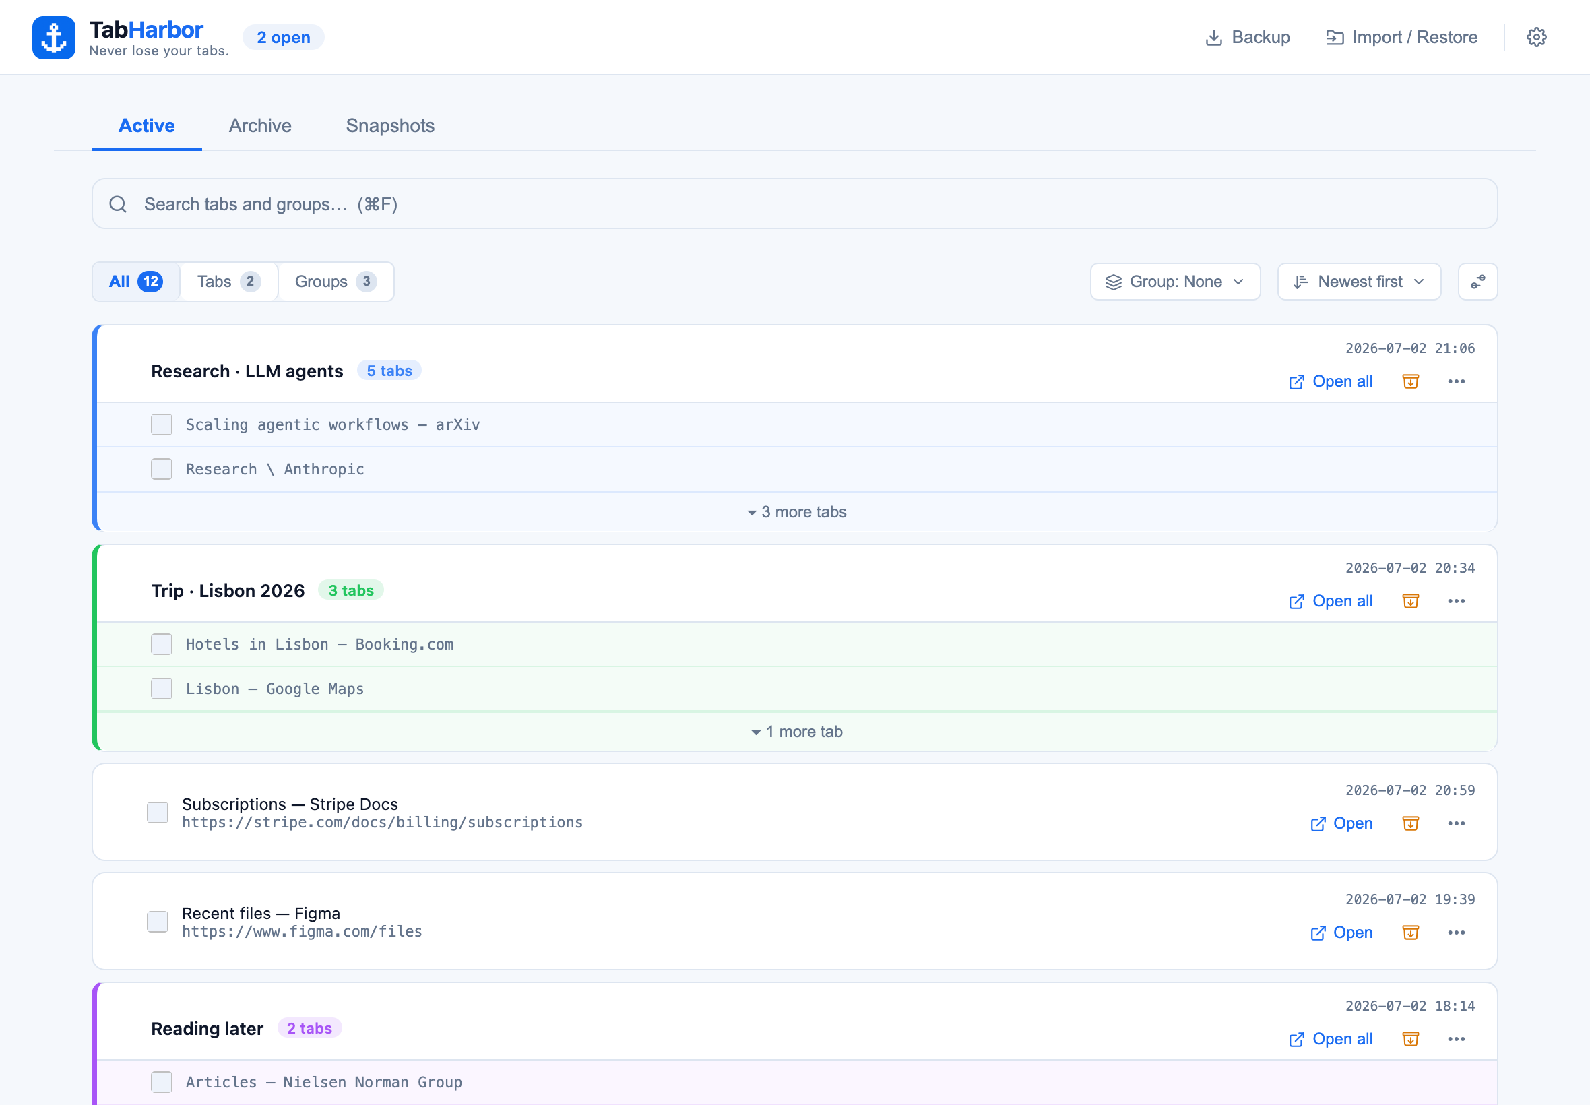Check the Hotels in Lisbon — Booking.com checkbox
1590x1105 pixels.
[162, 644]
